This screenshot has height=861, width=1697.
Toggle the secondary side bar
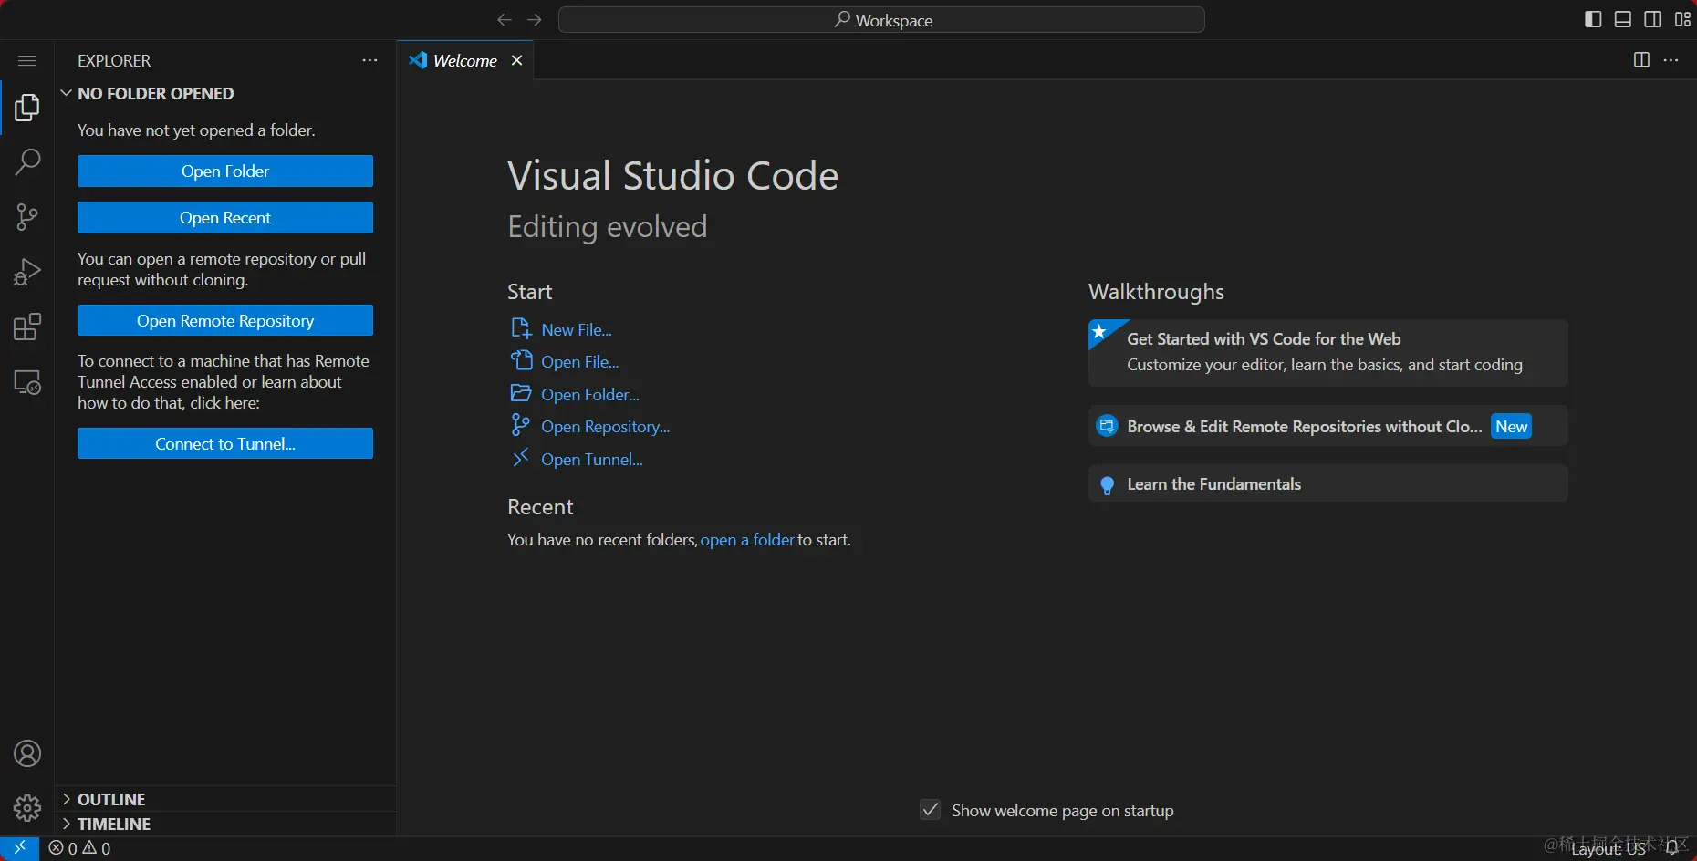1652,20
